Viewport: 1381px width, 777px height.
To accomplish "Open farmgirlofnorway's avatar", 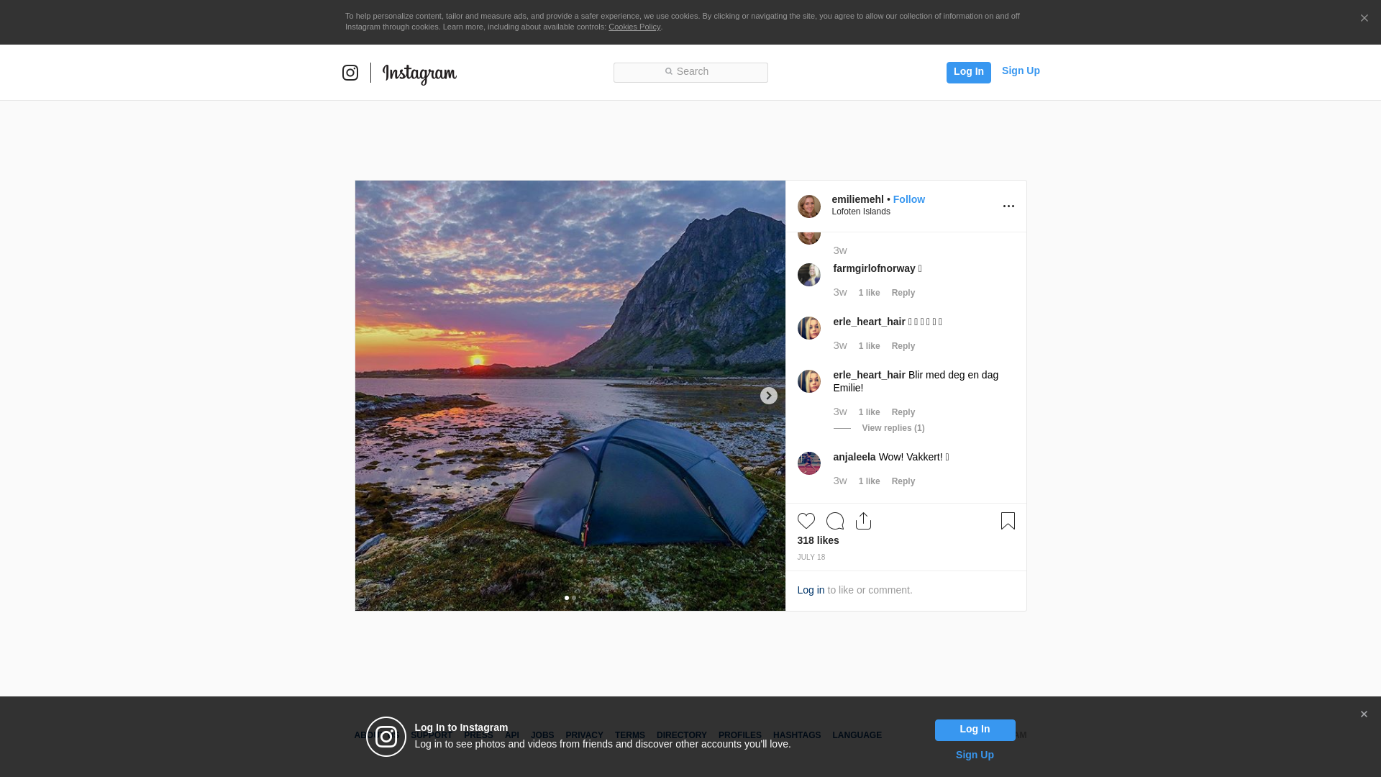I will (809, 275).
